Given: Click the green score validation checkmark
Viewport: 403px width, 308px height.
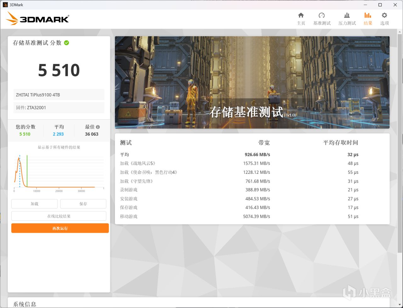Looking at the screenshot, I should 66,43.
